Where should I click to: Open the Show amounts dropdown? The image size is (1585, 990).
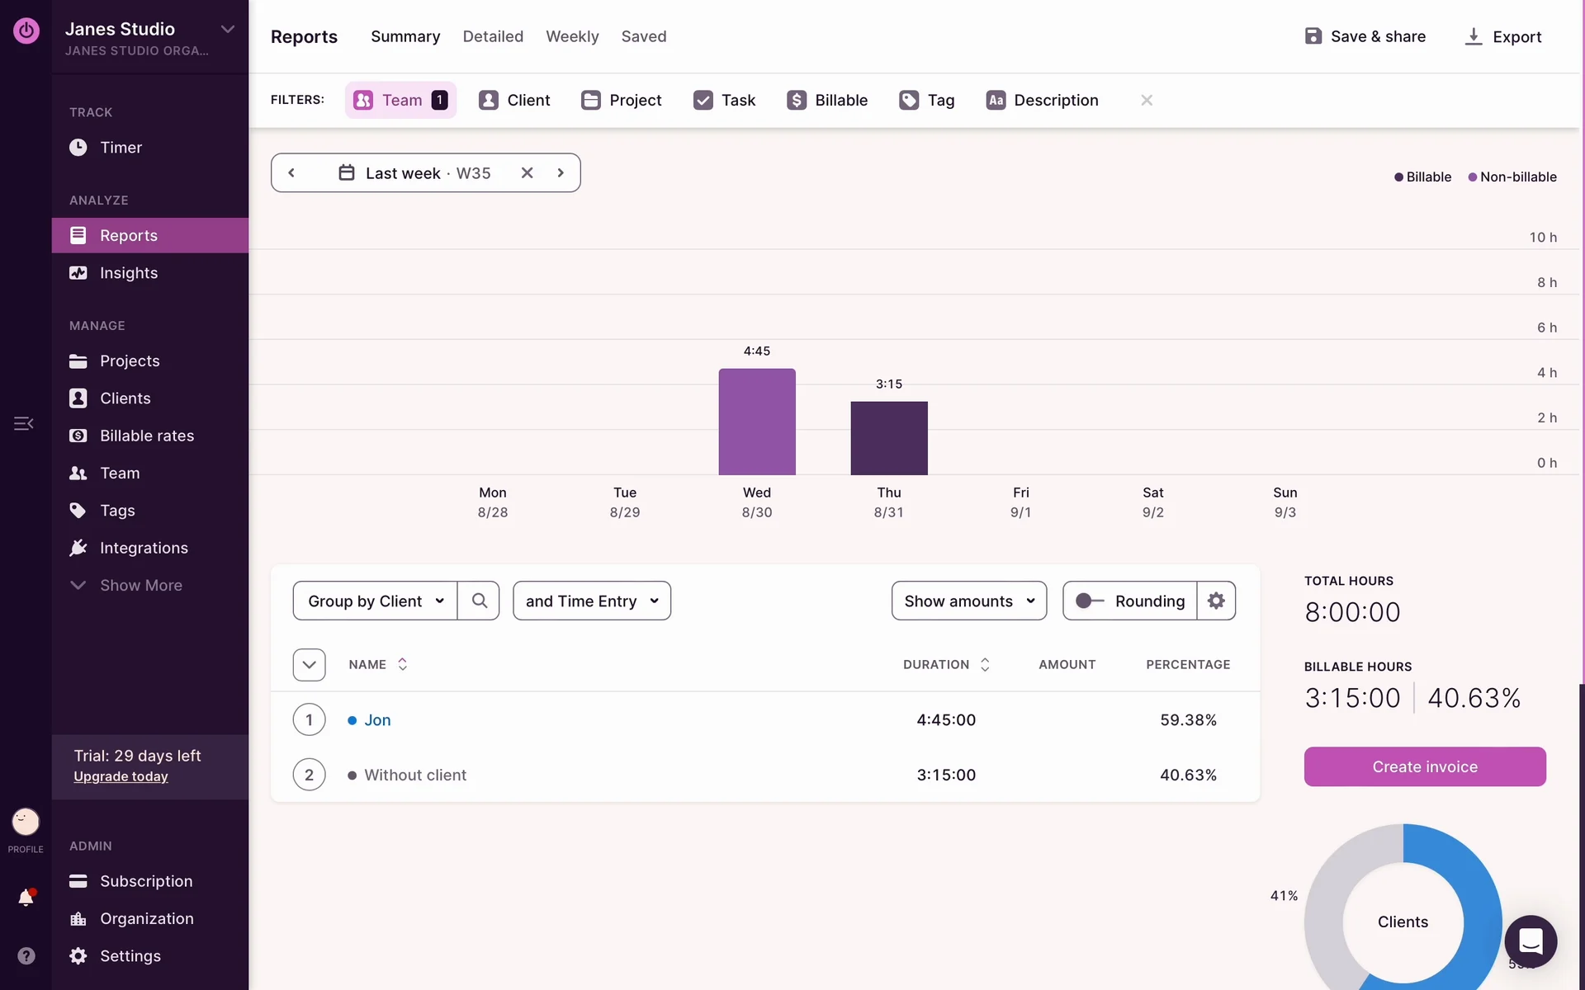(969, 601)
